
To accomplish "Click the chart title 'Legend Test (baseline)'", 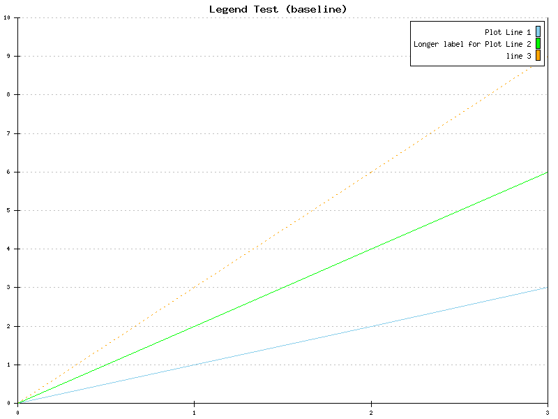I will pos(278,9).
